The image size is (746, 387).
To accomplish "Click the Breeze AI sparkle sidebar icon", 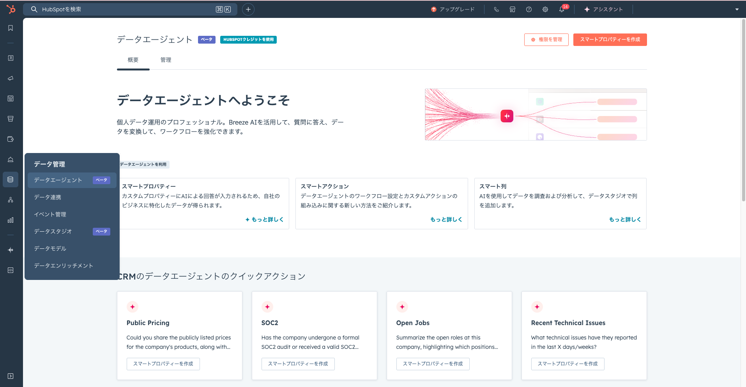I will pyautogui.click(x=11, y=250).
